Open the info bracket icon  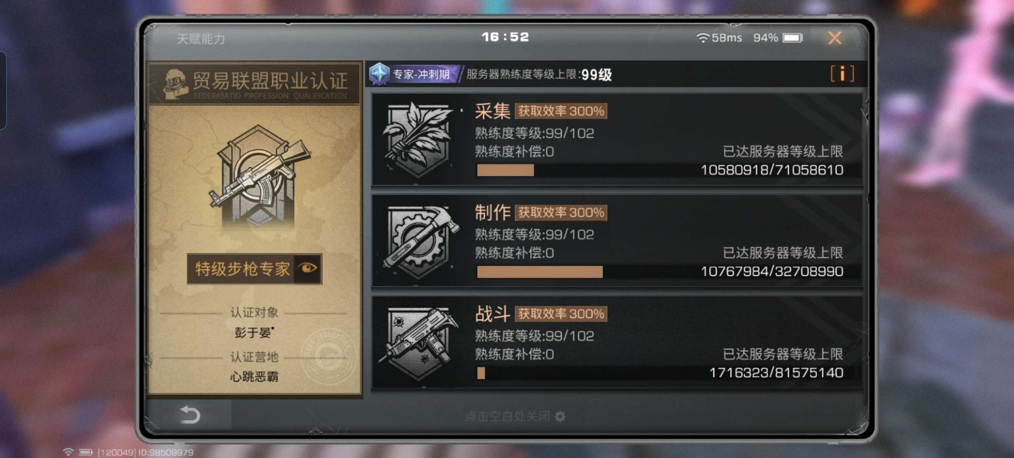pyautogui.click(x=842, y=74)
